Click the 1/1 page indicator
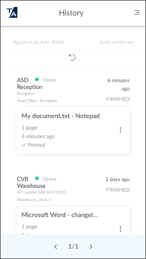Image resolution: width=146 pixels, height=259 pixels. [73, 247]
